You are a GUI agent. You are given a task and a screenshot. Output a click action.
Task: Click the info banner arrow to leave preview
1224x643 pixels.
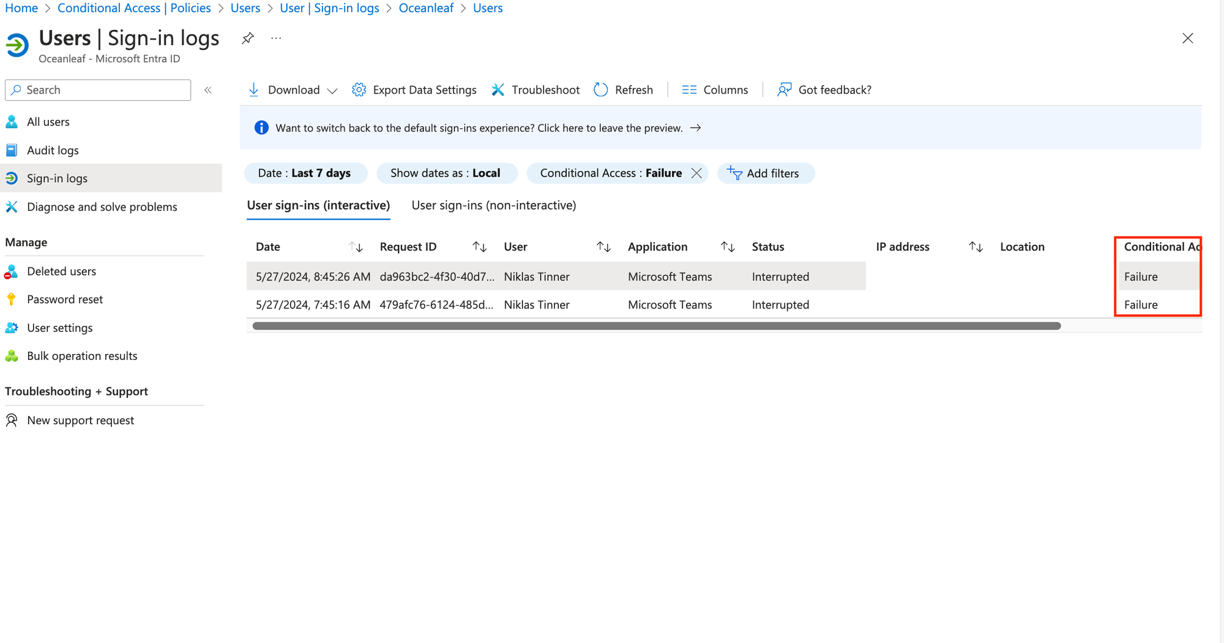695,128
